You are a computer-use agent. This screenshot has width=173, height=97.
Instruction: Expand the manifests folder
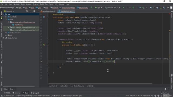pyautogui.click(x=6, y=17)
